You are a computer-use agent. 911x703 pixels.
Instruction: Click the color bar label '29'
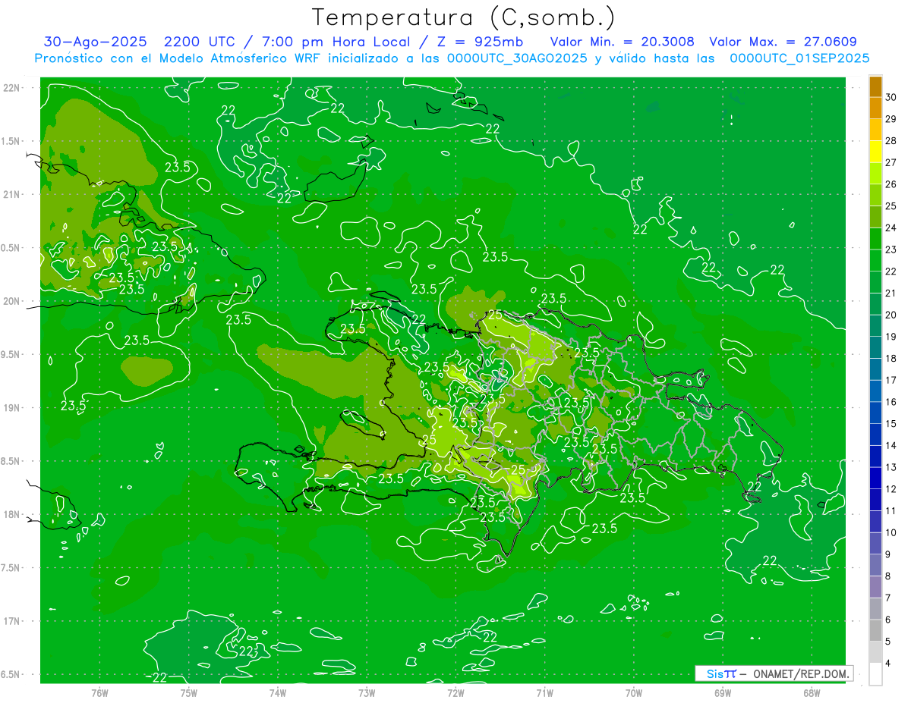coord(891,118)
